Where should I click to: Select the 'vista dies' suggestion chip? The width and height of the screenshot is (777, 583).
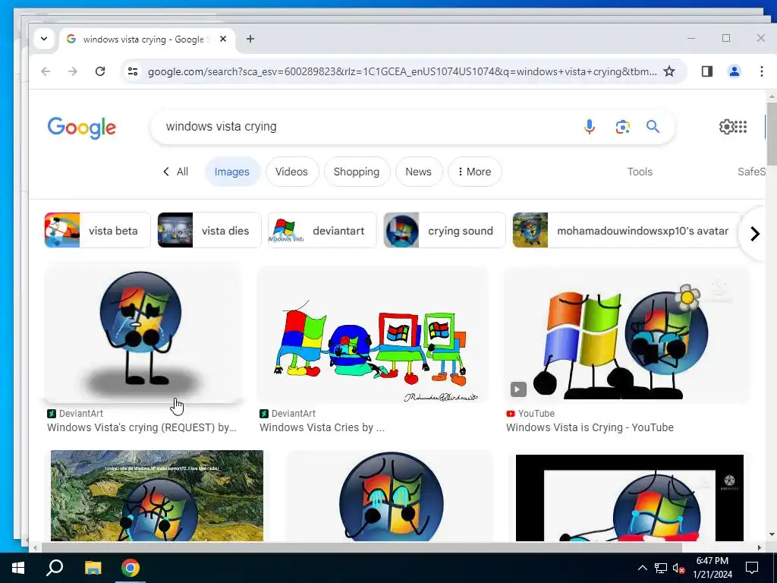209,230
